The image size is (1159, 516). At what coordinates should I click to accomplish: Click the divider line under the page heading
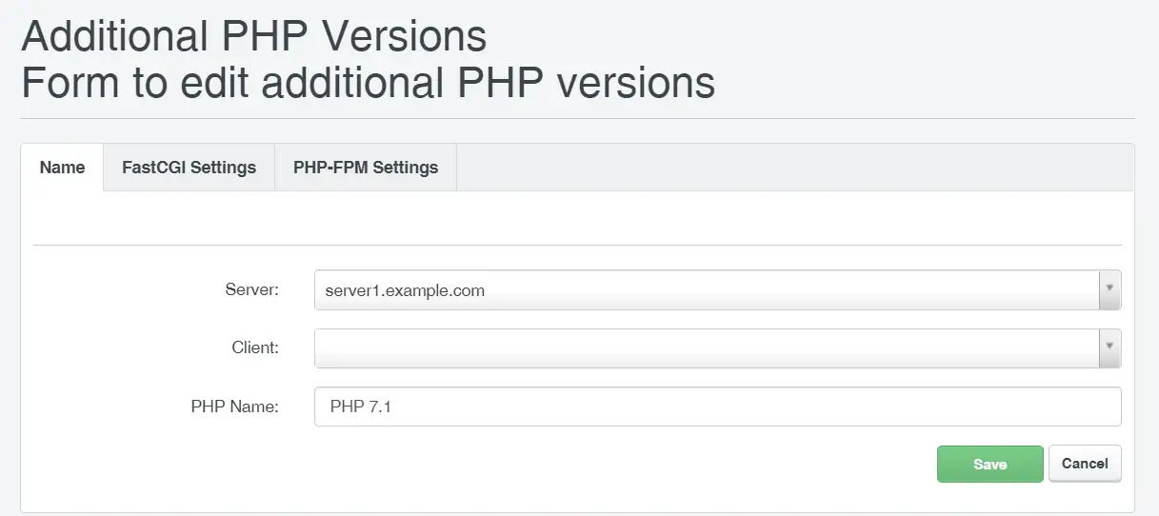pos(577,118)
